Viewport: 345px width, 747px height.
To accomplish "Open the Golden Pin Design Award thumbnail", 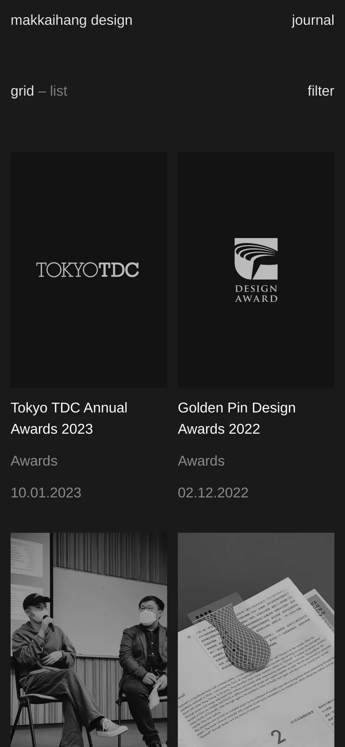I will tap(256, 270).
